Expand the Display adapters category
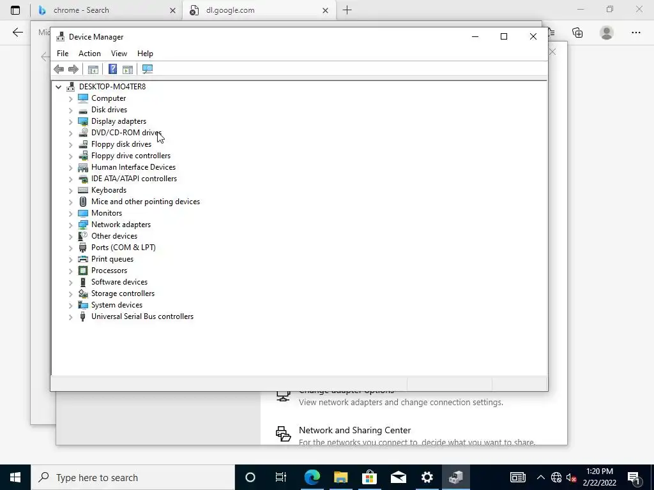The image size is (654, 490). 70,121
